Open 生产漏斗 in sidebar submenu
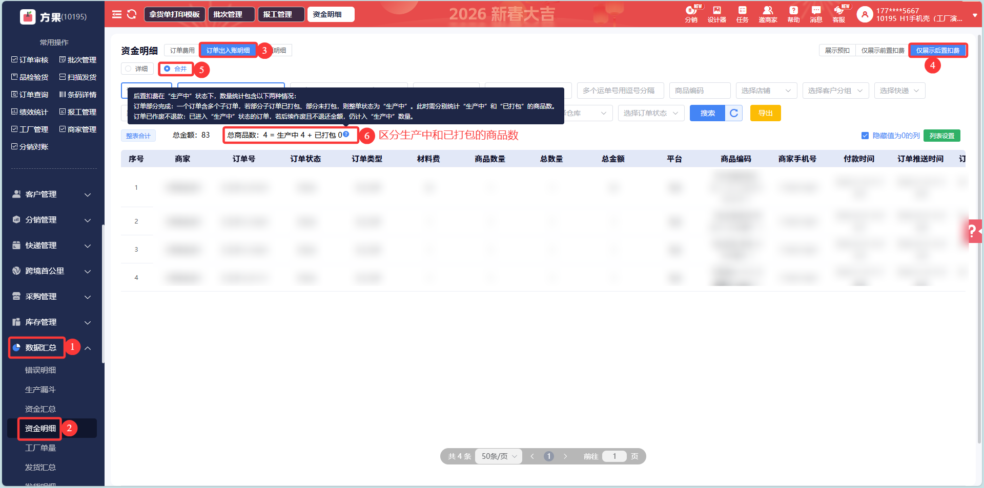Image resolution: width=984 pixels, height=488 pixels. (x=40, y=389)
